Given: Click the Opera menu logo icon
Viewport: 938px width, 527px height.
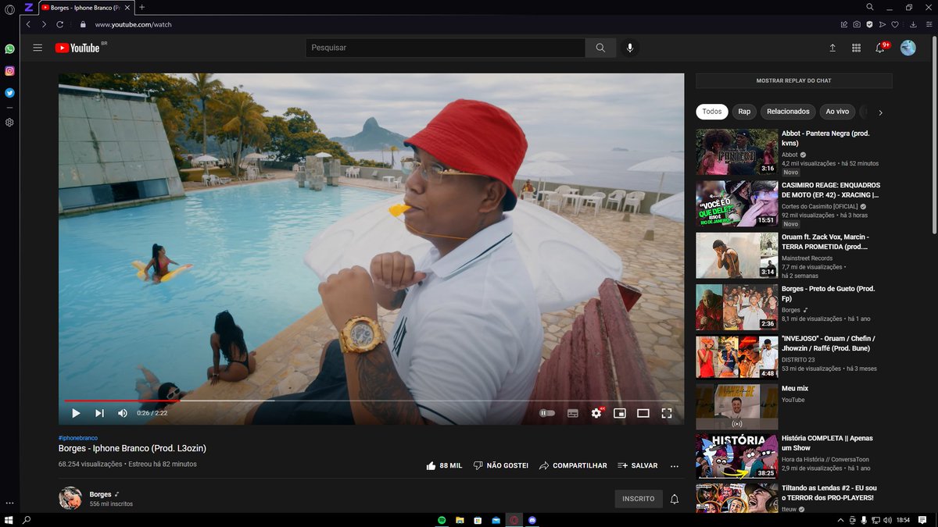Looking at the screenshot, I should point(9,9).
